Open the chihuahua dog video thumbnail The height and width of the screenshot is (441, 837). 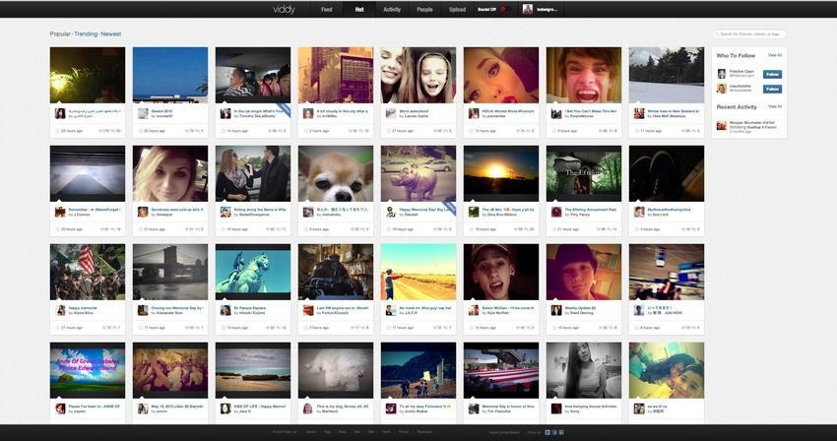(x=336, y=174)
